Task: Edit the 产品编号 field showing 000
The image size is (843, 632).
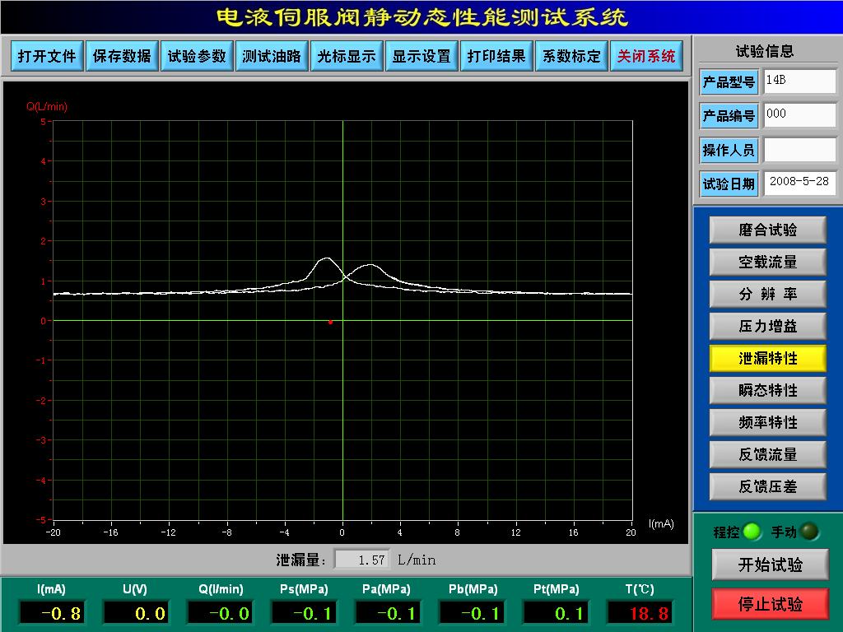Action: pyautogui.click(x=800, y=115)
